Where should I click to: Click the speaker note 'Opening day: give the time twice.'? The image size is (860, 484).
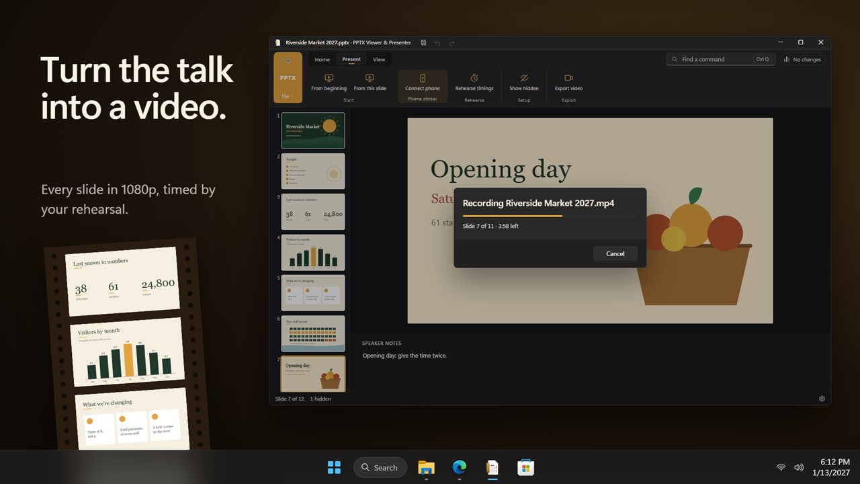tap(404, 356)
